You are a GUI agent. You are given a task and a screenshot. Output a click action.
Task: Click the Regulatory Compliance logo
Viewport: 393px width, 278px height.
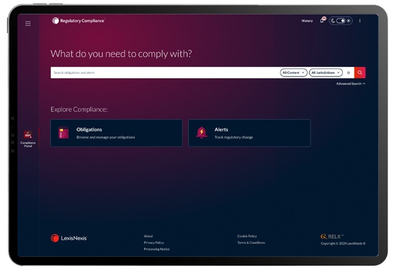click(x=78, y=21)
